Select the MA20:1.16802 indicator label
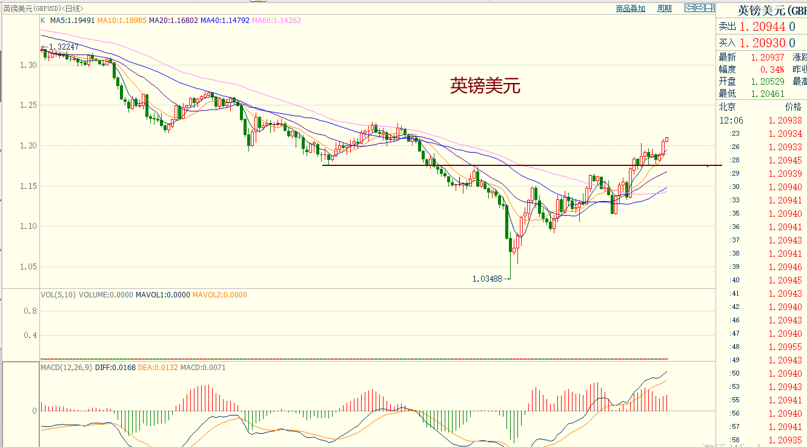 pos(174,20)
